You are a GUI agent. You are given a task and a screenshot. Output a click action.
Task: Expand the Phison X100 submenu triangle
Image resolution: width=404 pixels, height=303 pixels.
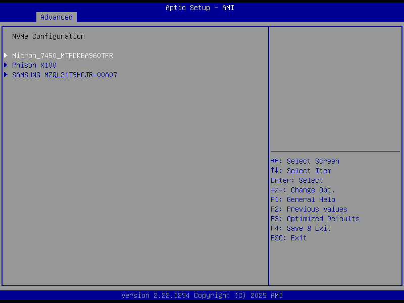point(6,65)
